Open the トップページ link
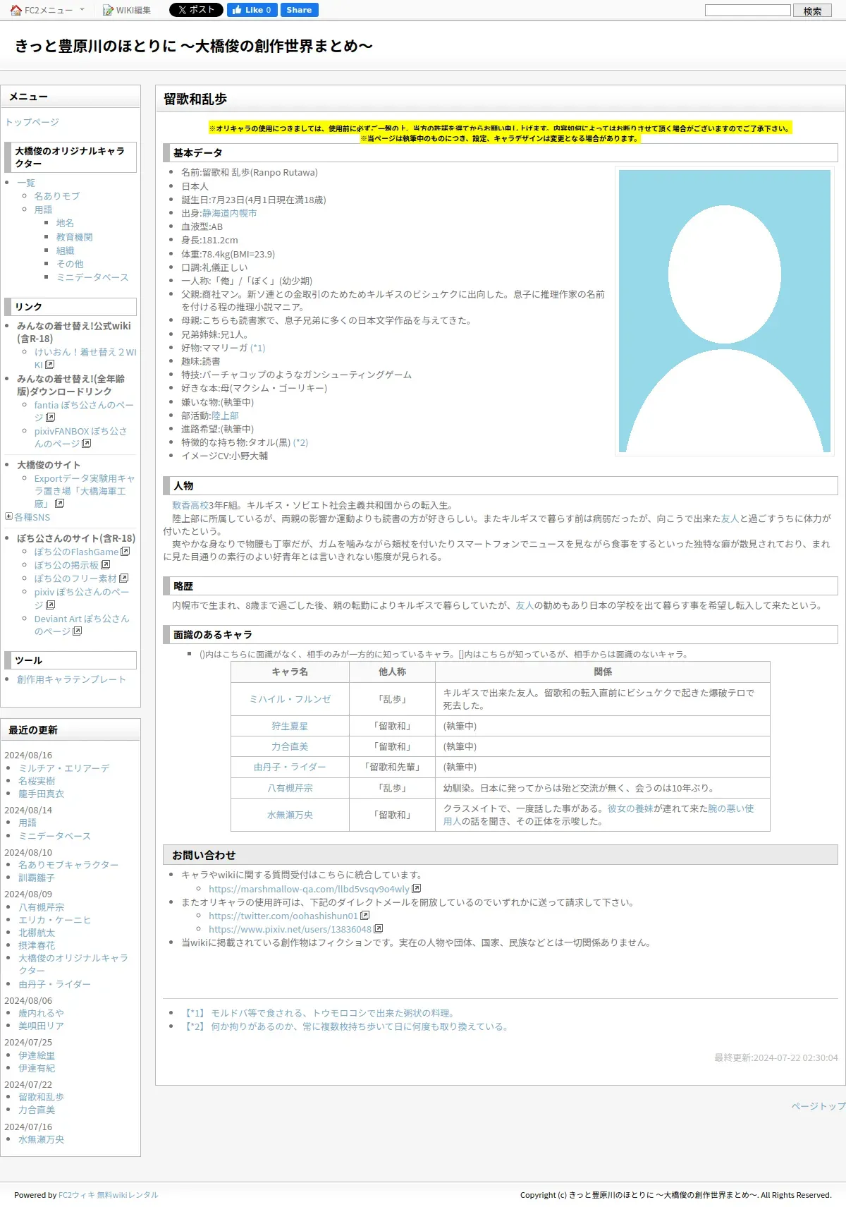The image size is (846, 1207). tap(32, 122)
